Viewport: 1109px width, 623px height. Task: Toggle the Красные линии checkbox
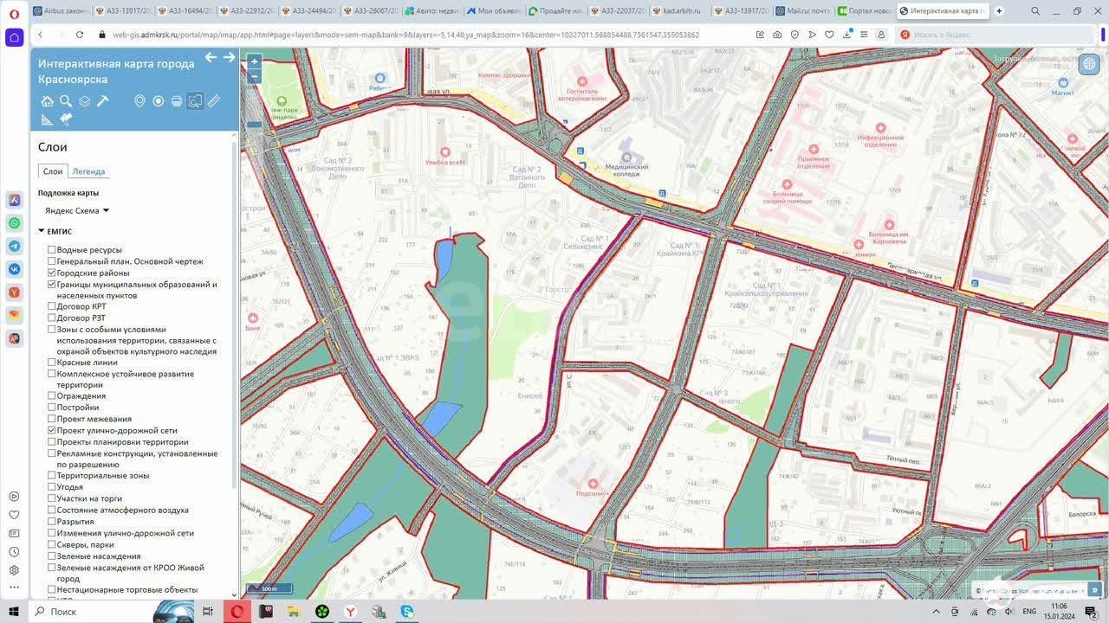coord(52,363)
